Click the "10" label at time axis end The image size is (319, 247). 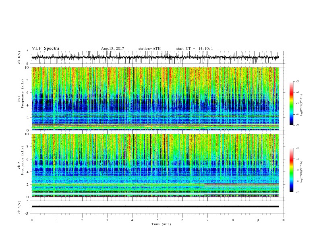click(x=283, y=220)
